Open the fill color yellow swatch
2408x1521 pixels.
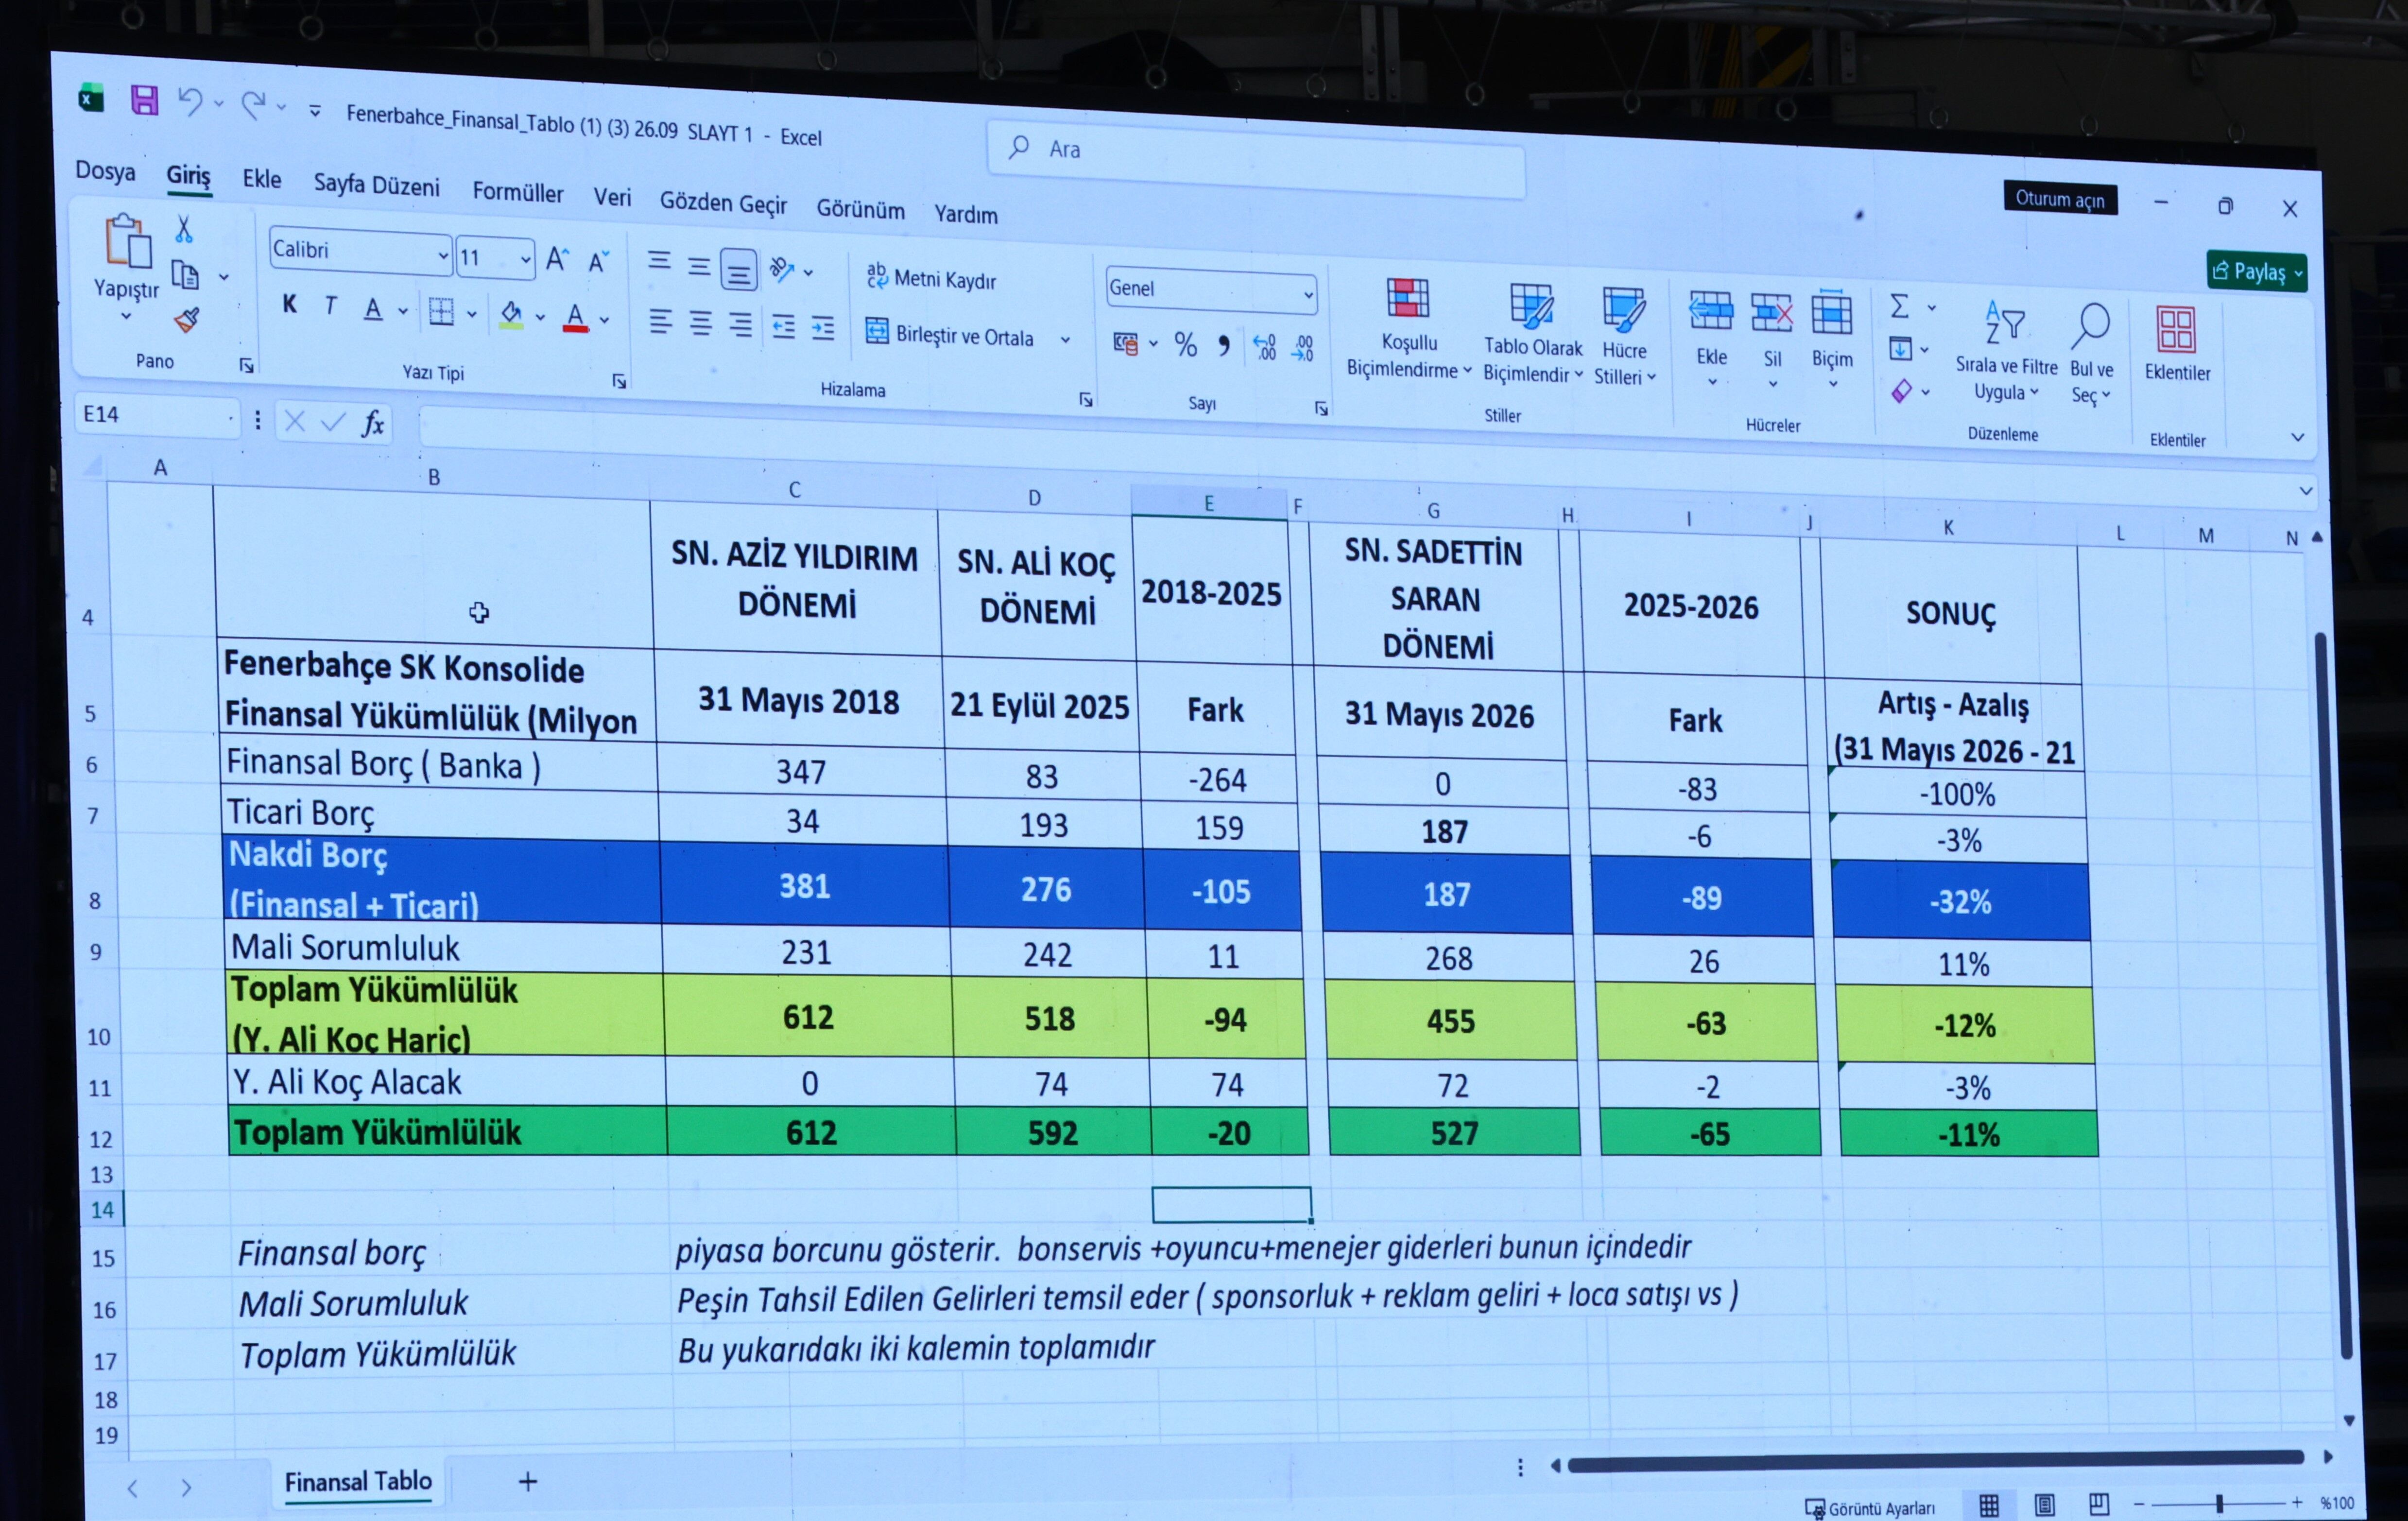[x=511, y=315]
